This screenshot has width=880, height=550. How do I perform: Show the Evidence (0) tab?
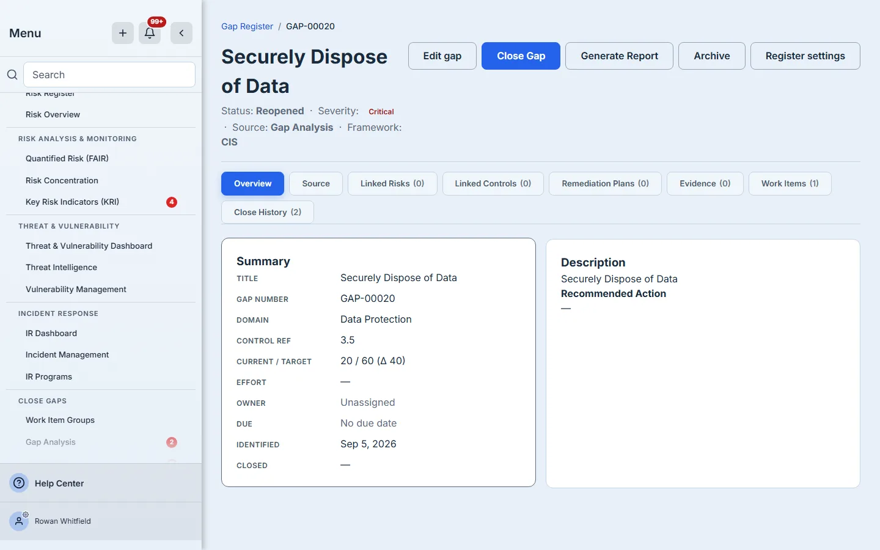click(x=705, y=183)
